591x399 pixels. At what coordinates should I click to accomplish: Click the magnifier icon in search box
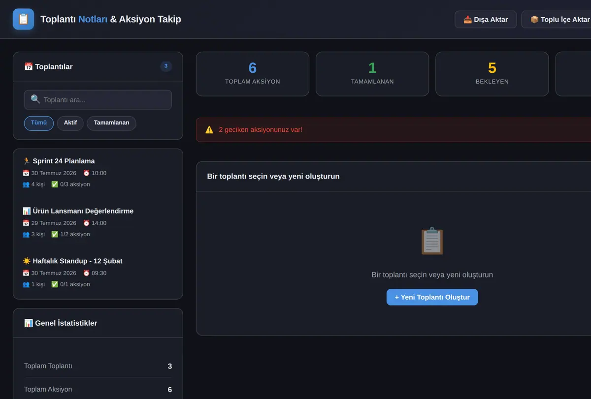(35, 99)
